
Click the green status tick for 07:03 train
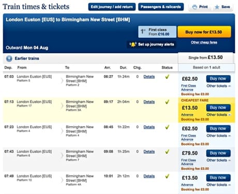click(167, 77)
